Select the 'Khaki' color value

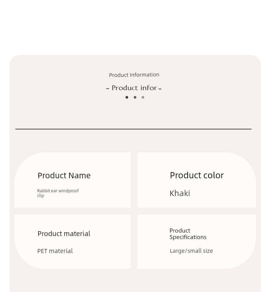tap(180, 193)
